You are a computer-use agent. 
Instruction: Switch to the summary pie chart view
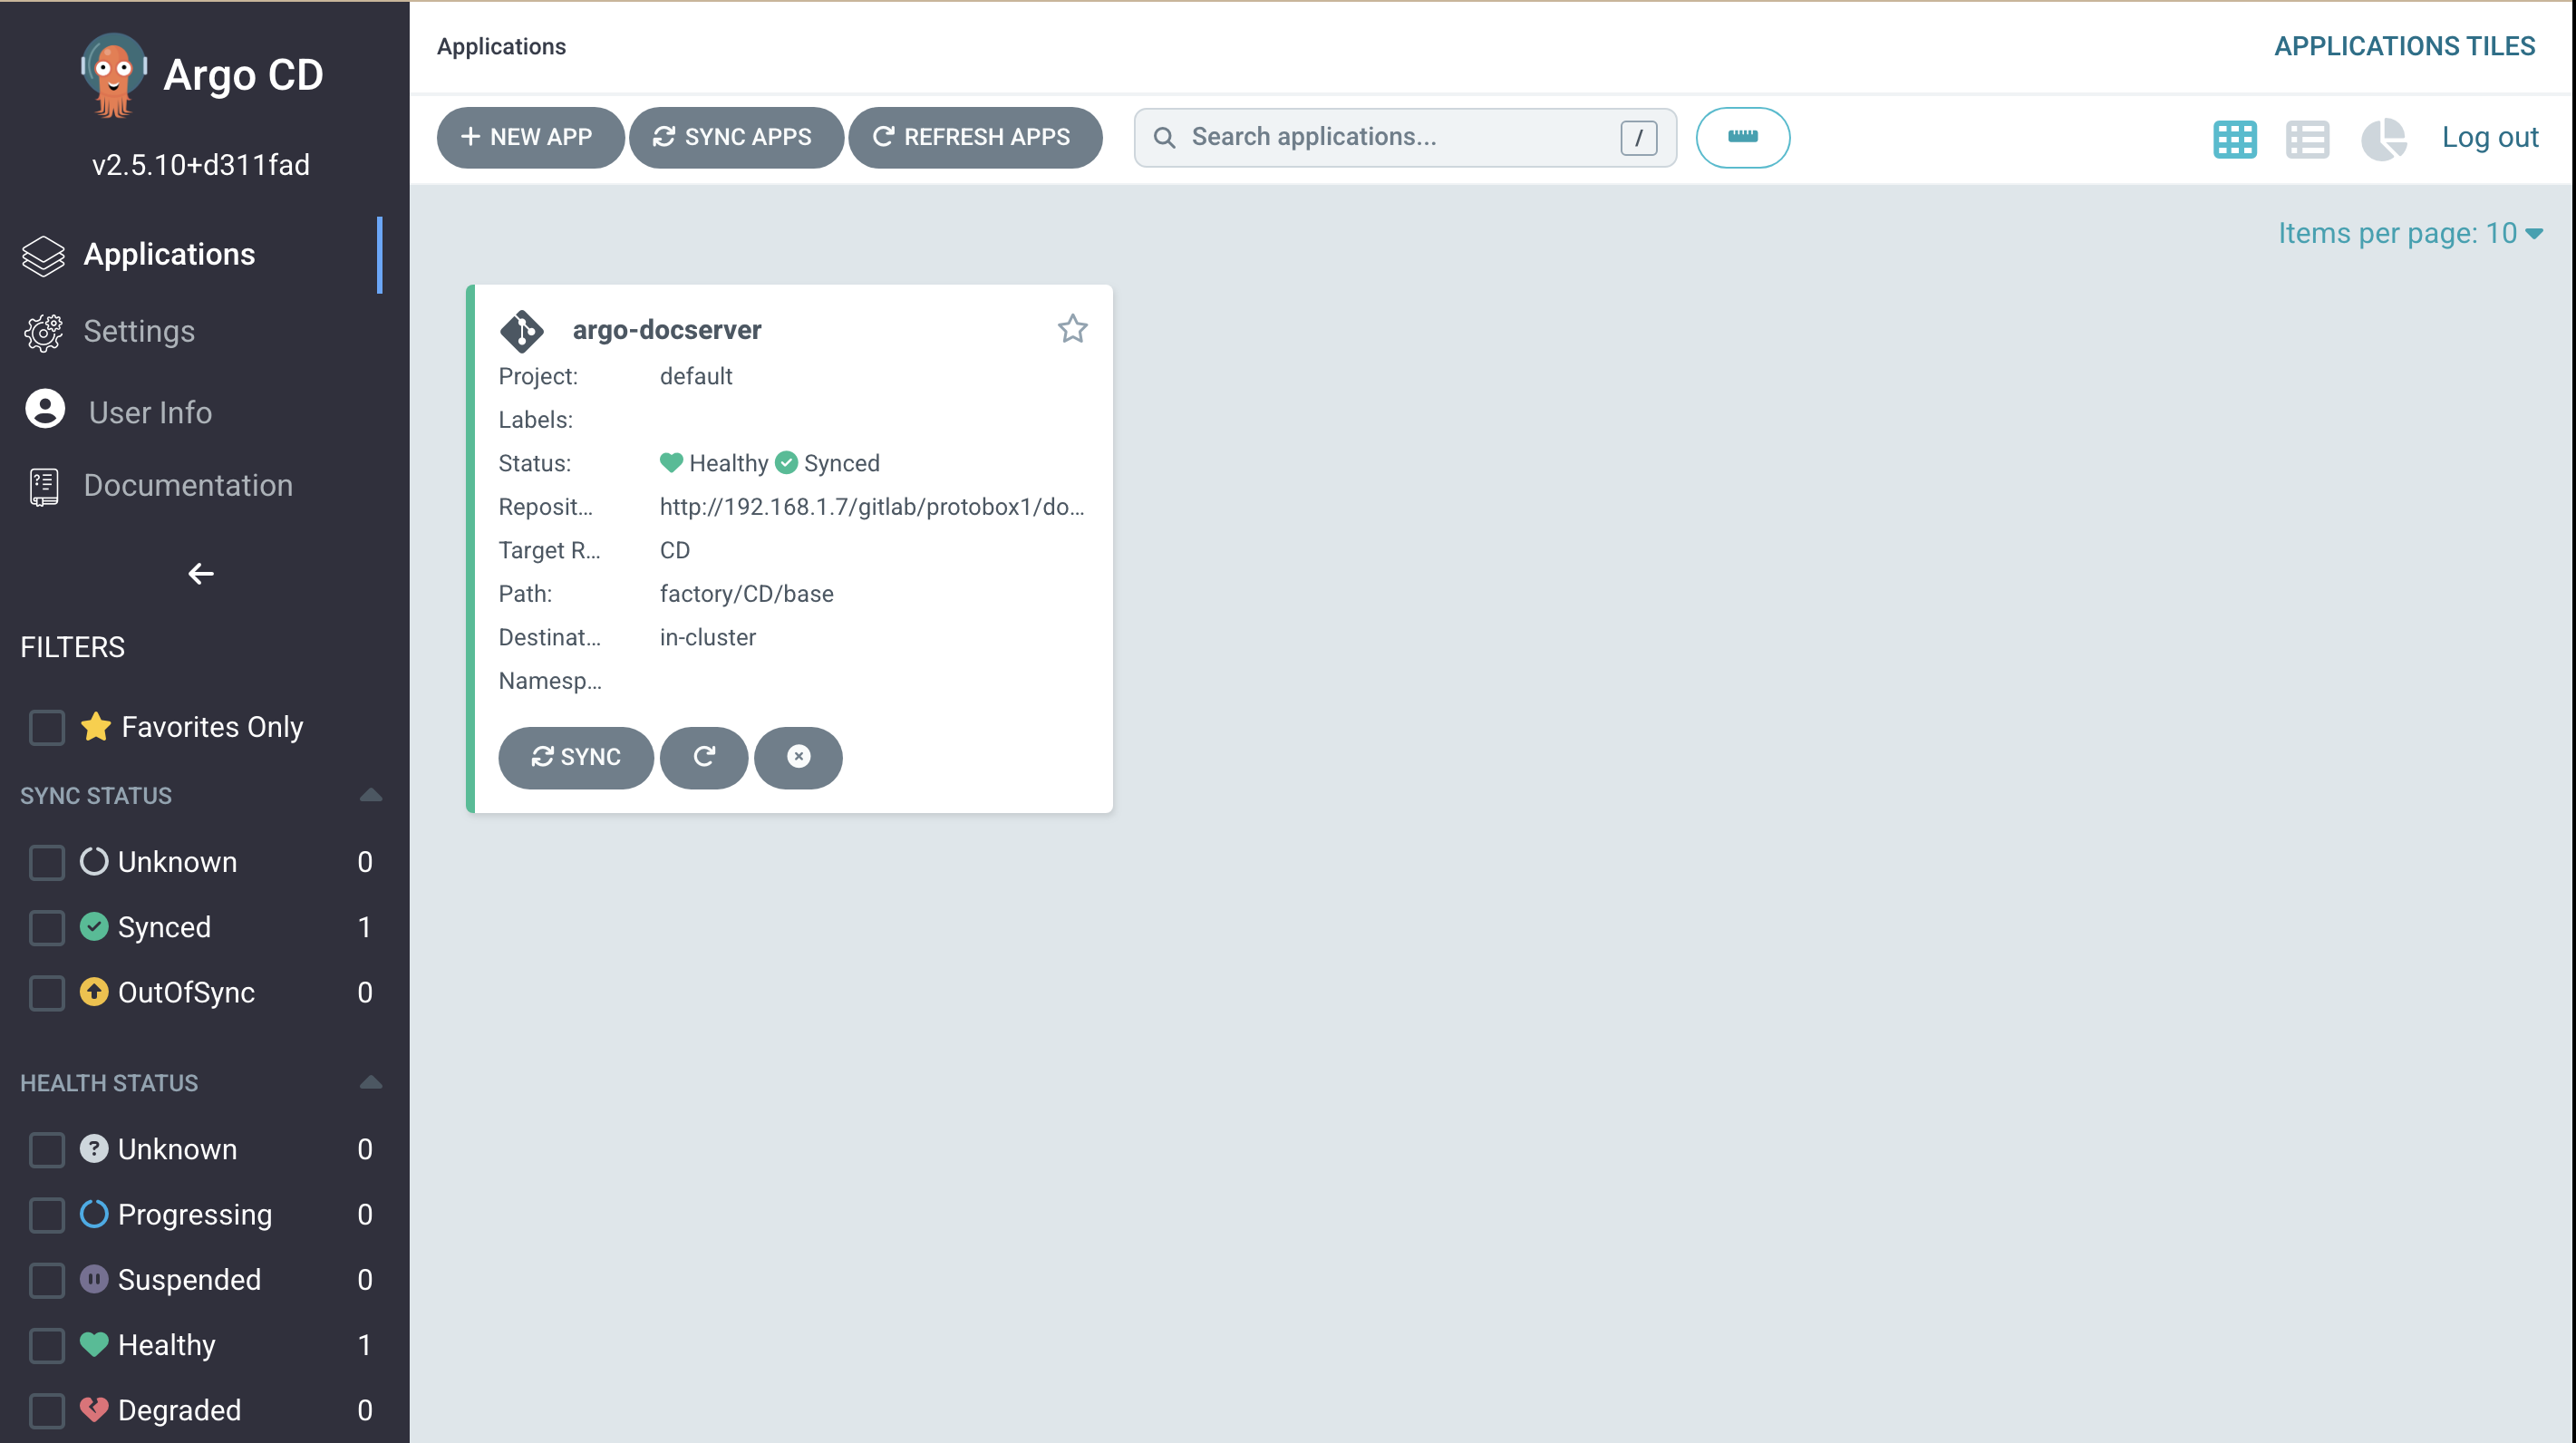click(2384, 138)
